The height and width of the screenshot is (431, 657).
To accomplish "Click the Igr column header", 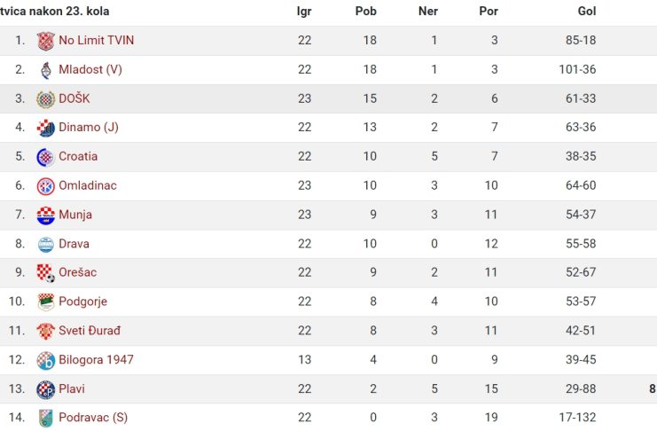I will [x=304, y=12].
